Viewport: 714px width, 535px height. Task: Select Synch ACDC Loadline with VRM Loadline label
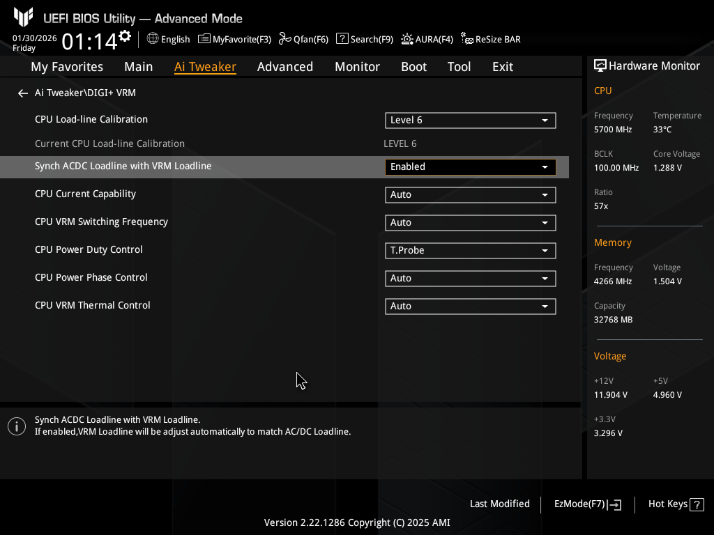click(x=123, y=166)
